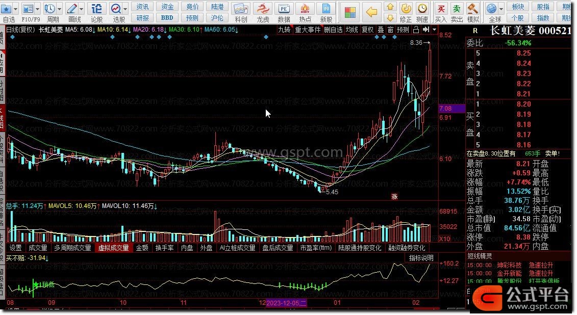Click the 研报 research report button
Image resolution: width=577 pixels, height=315 pixels.
point(142,18)
